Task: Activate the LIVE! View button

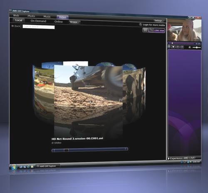Action: click(x=157, y=30)
